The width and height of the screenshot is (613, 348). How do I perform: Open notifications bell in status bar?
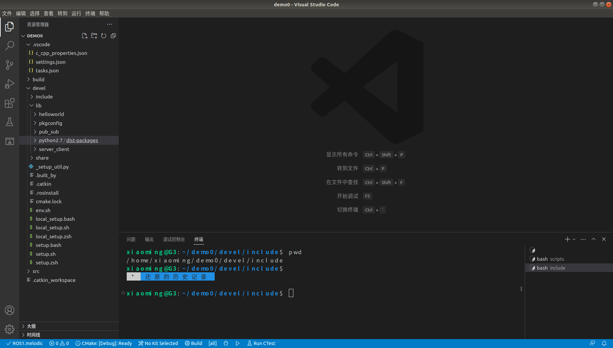point(604,343)
